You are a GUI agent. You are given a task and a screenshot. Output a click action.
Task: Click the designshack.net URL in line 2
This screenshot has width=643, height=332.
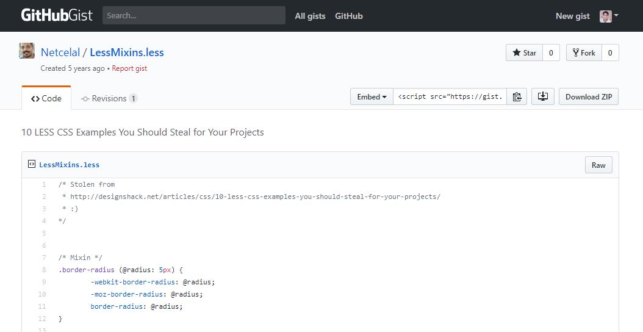coord(255,197)
